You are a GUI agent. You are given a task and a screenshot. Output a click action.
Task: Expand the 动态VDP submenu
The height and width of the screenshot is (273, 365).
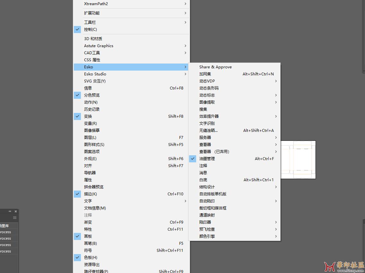pos(234,81)
